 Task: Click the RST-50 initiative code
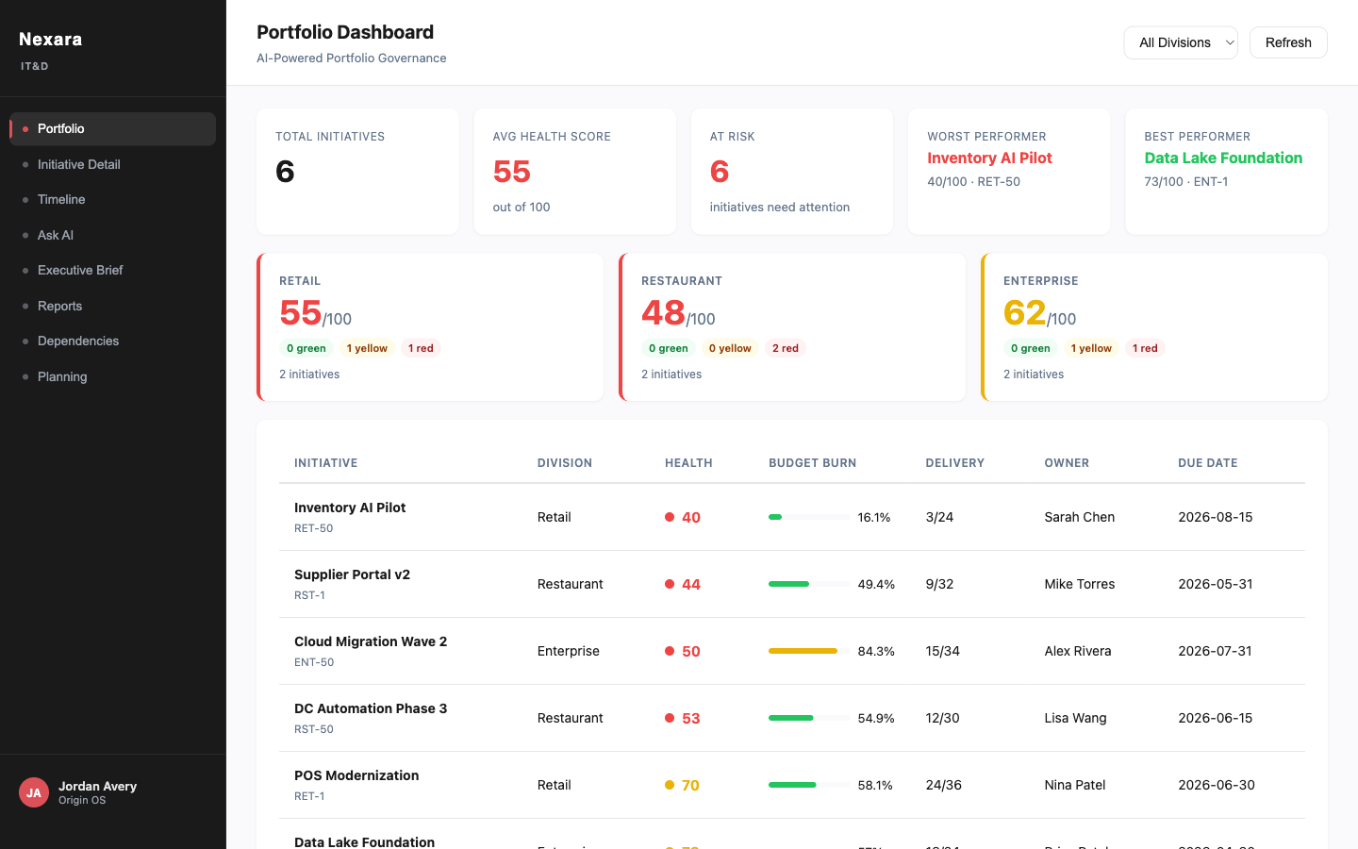pos(314,729)
